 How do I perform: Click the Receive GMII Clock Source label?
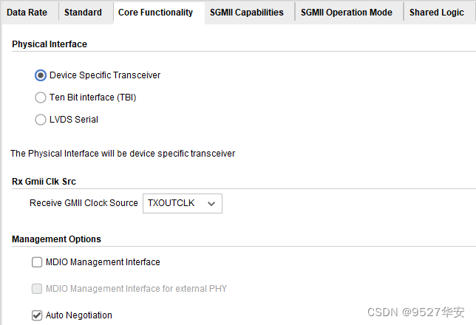coord(84,203)
